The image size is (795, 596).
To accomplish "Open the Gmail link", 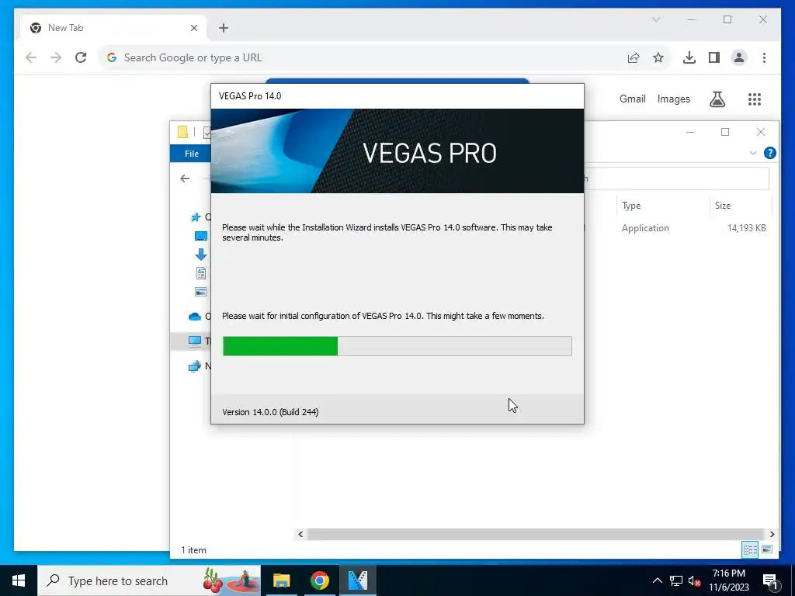I will pyautogui.click(x=632, y=99).
